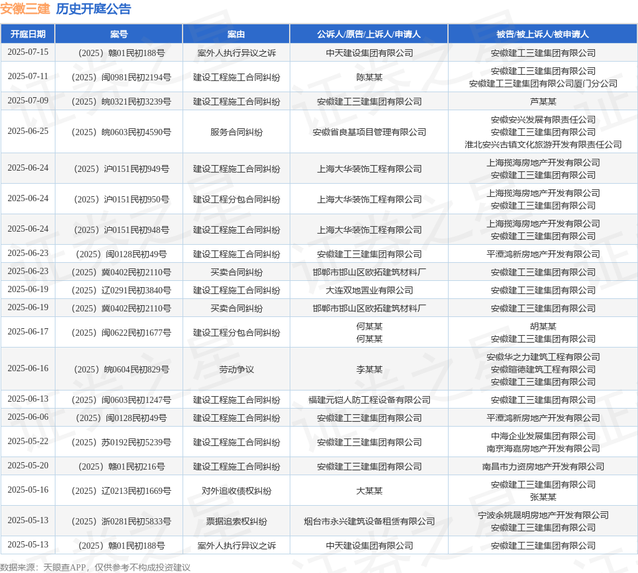The height and width of the screenshot is (573, 638).
Task: Click the 数据来源 天眼查APP footer note
Action: click(x=95, y=567)
